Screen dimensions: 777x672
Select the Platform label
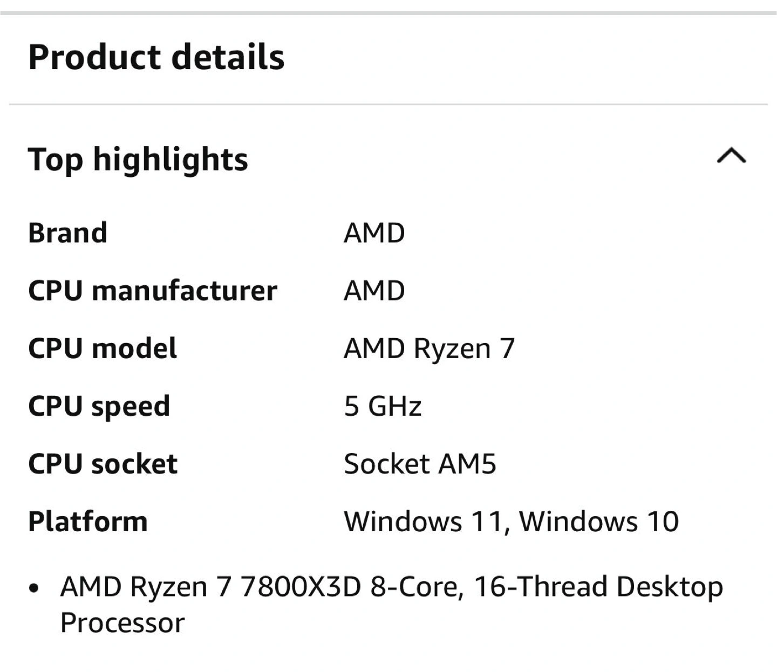click(x=88, y=522)
